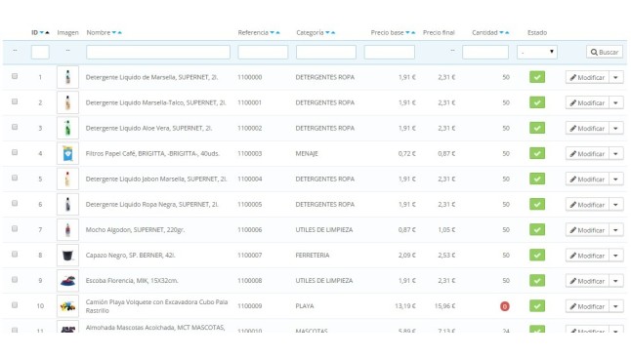Expand Modificar options for product 5

(x=616, y=178)
